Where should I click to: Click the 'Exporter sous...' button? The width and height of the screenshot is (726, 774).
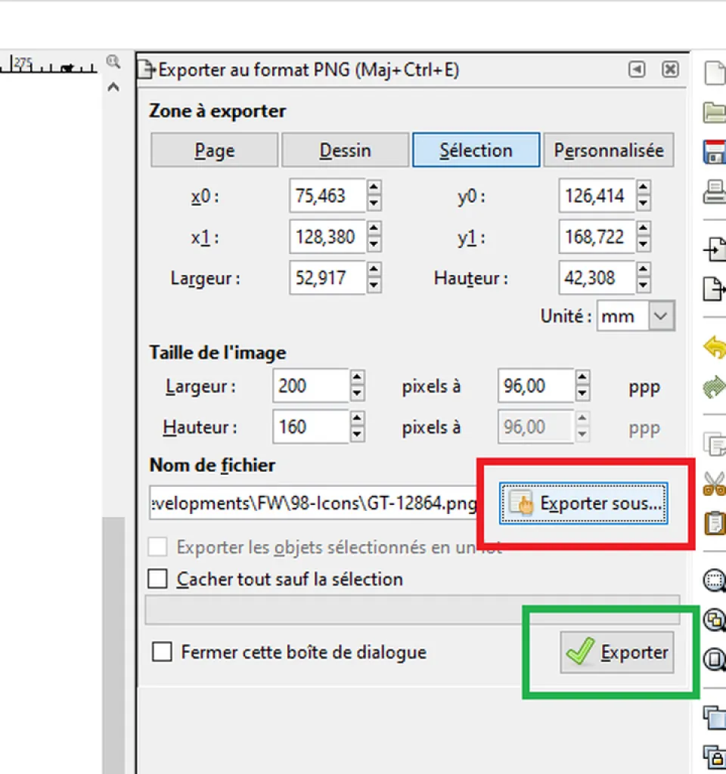click(x=583, y=503)
